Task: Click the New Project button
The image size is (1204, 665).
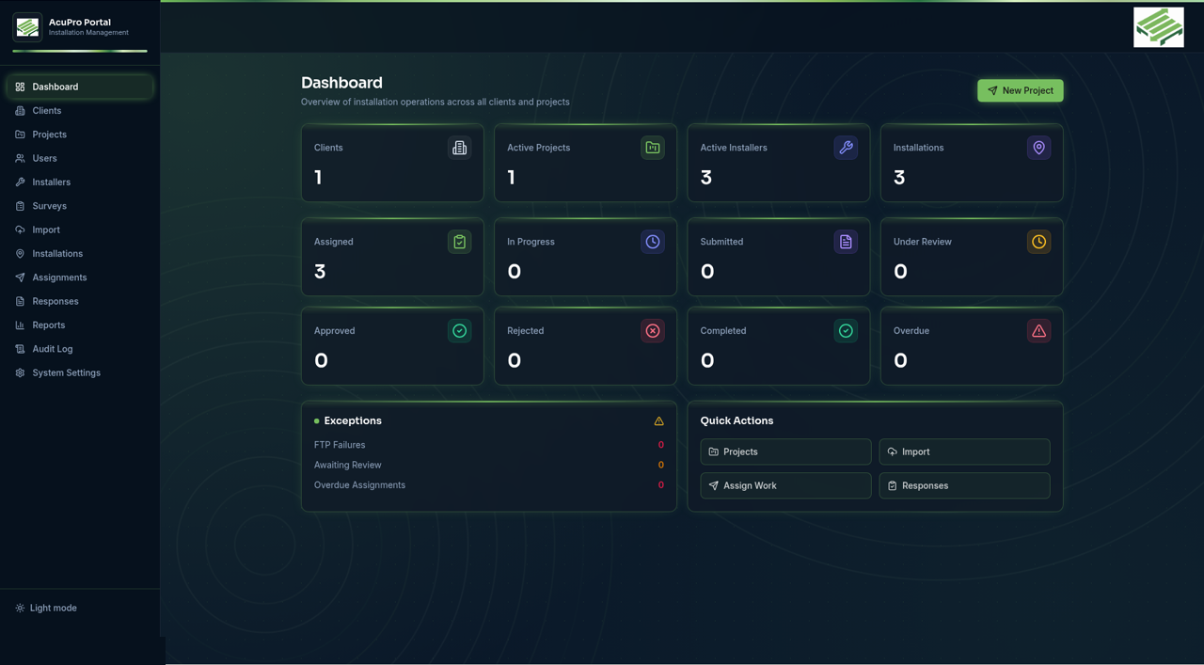Action: point(1021,90)
